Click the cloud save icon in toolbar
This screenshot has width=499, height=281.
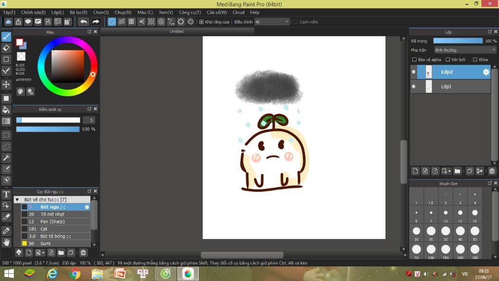[8, 21]
